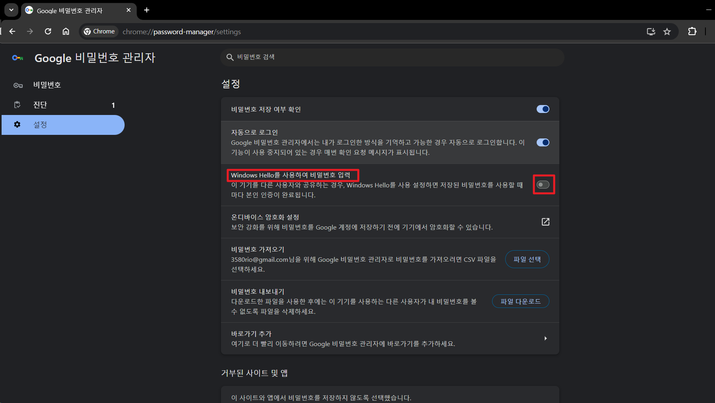Click the 비밀번호 내보내기 heading text

tap(258, 292)
